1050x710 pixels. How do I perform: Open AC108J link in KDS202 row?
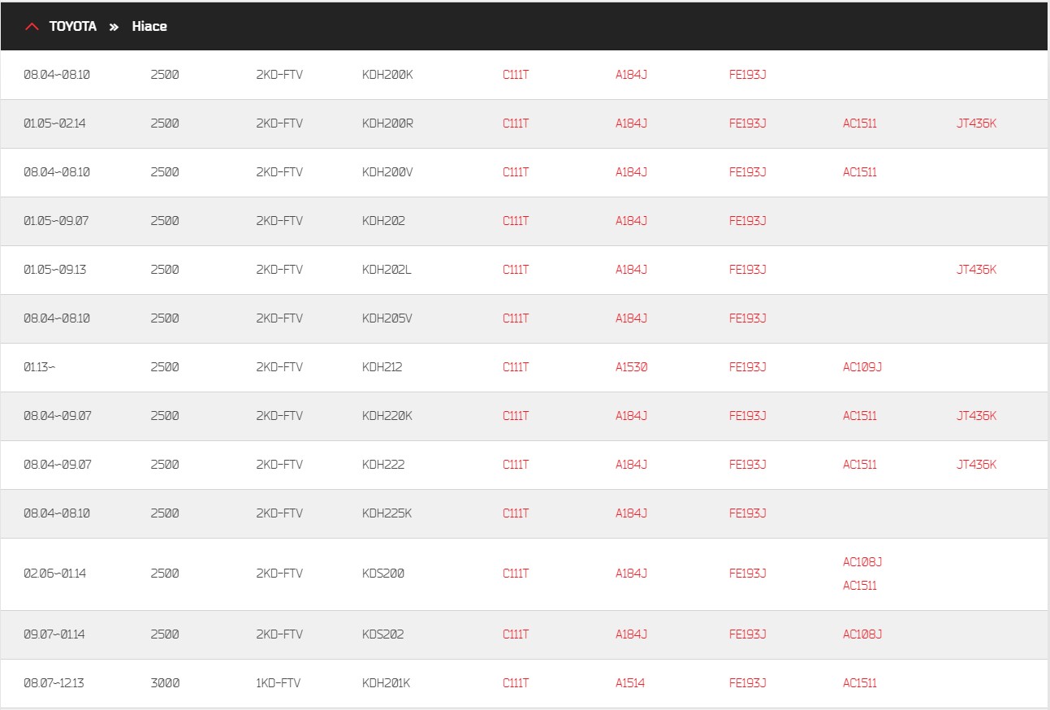point(862,634)
